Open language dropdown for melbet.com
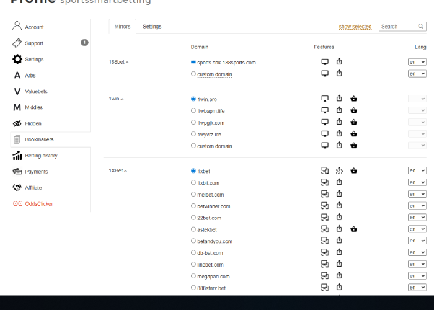 pos(417,194)
